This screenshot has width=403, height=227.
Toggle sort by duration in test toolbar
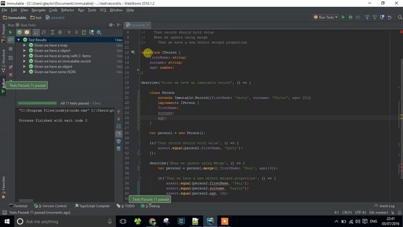[x=43, y=32]
